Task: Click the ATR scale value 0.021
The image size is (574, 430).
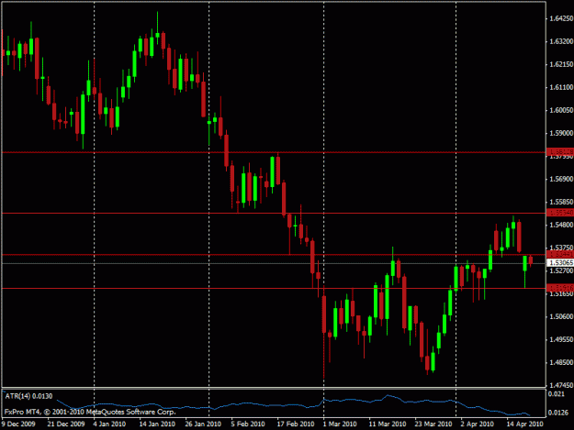Action: pyautogui.click(x=556, y=393)
